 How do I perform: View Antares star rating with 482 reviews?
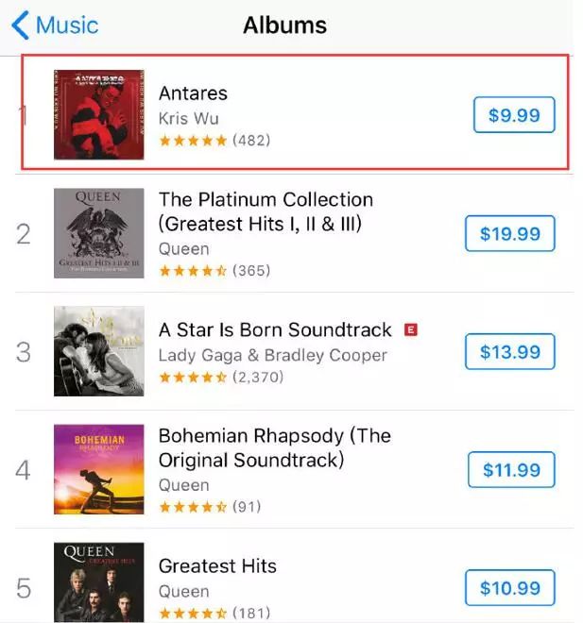(x=214, y=141)
